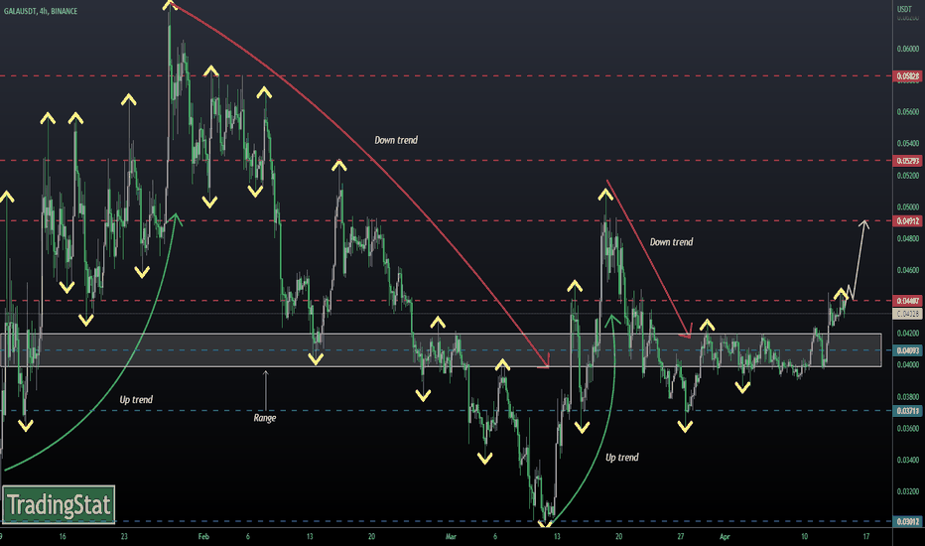
Task: Select the red 0.05293 price level label
Action: click(x=908, y=161)
